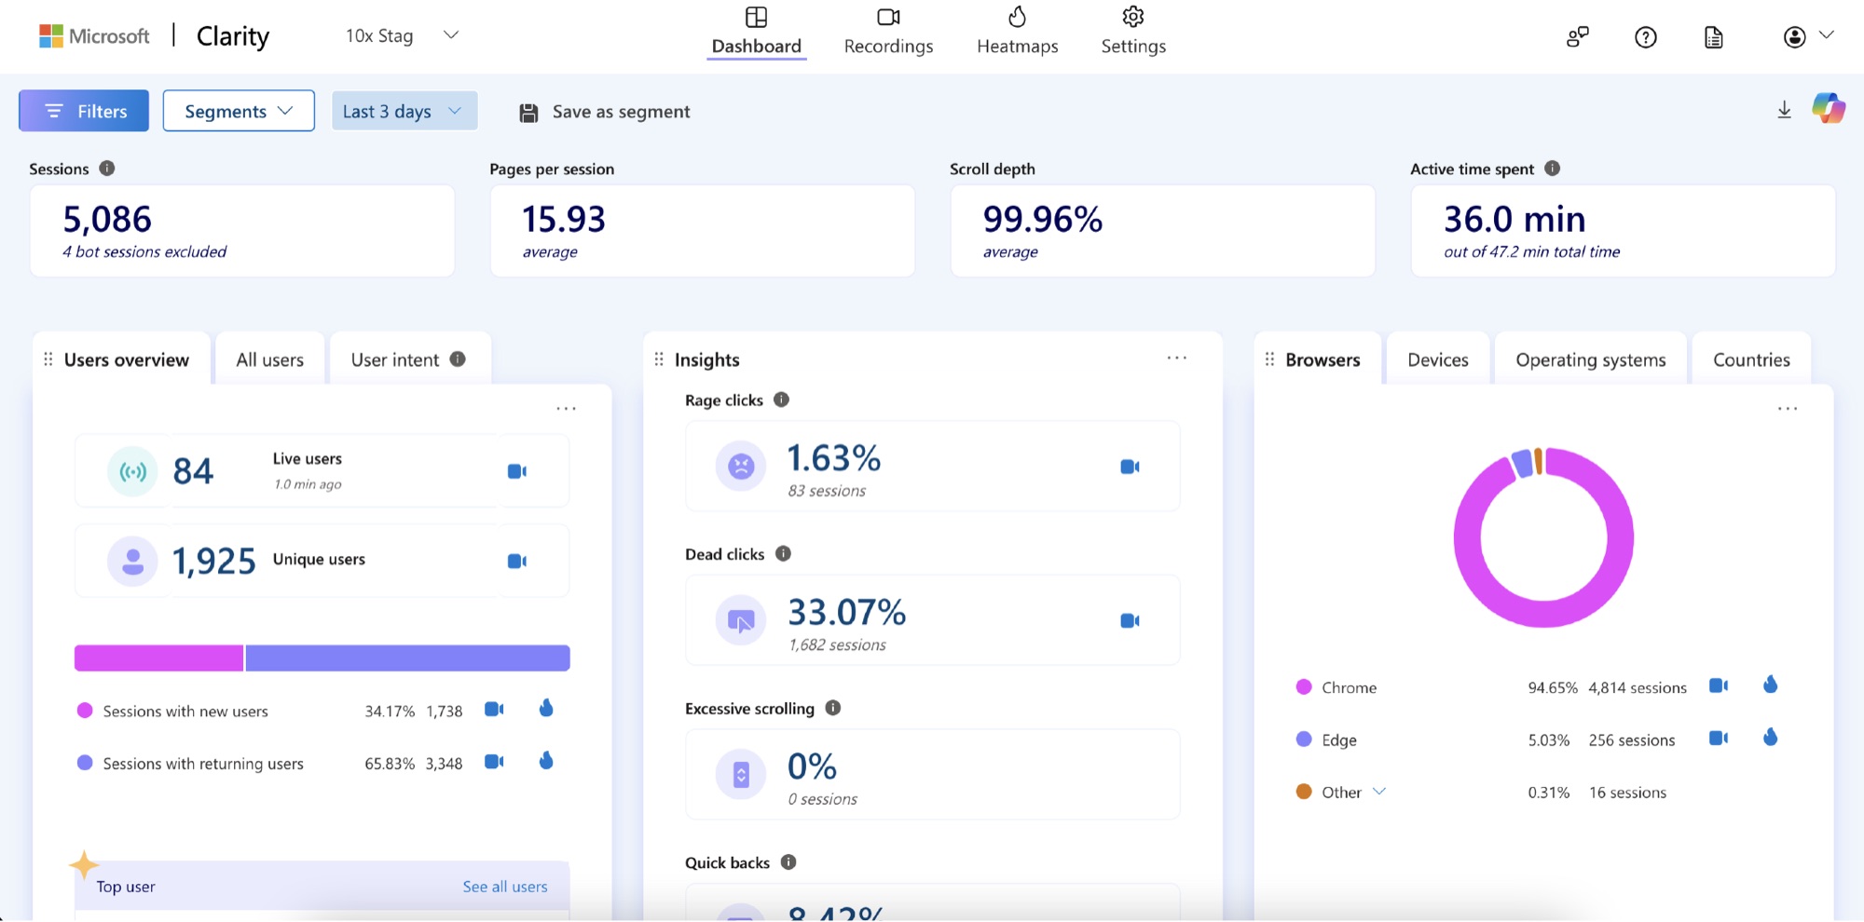
Task: View recordings for Unique users
Action: point(517,561)
